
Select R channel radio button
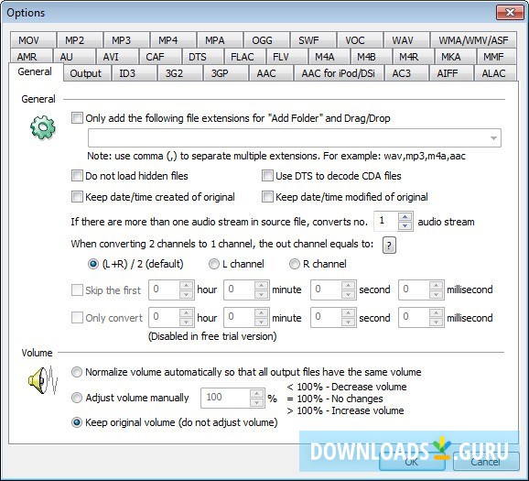coord(294,264)
